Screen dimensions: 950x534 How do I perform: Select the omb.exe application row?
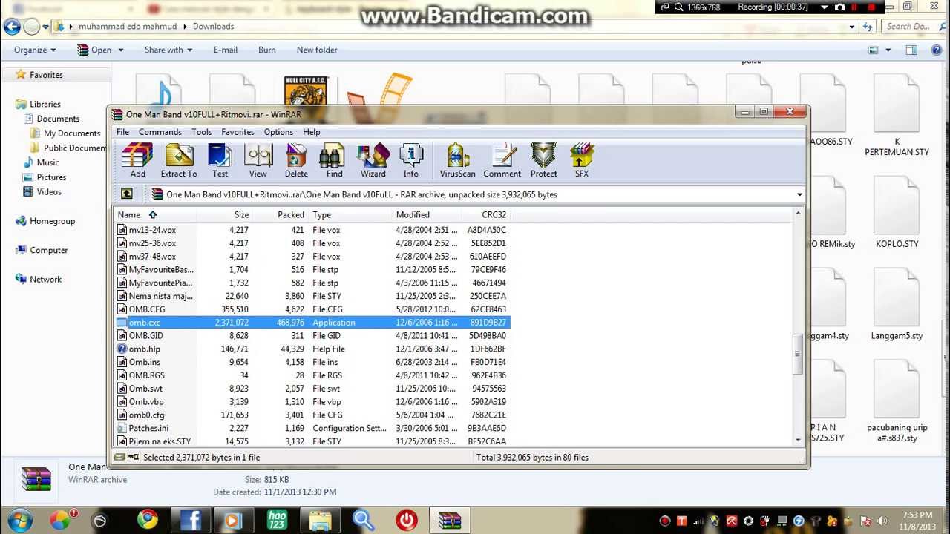pyautogui.click(x=312, y=323)
